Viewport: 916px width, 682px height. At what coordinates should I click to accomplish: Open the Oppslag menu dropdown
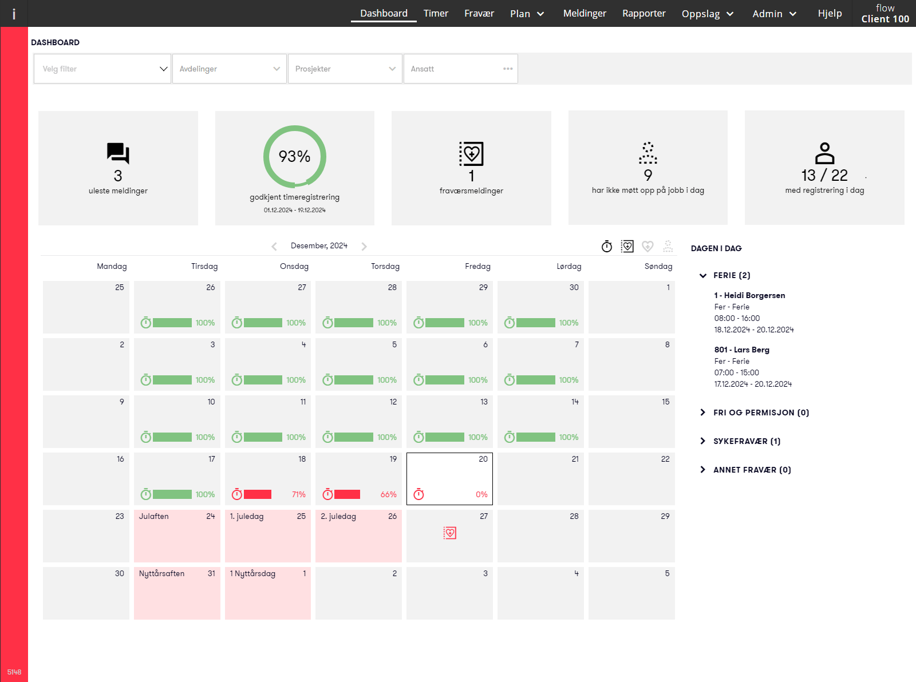coord(708,14)
